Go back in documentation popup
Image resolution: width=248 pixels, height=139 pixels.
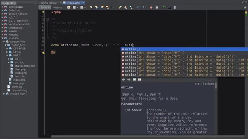[123, 80]
